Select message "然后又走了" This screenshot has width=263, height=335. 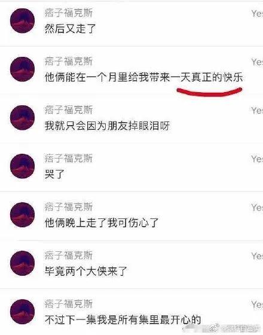71,29
